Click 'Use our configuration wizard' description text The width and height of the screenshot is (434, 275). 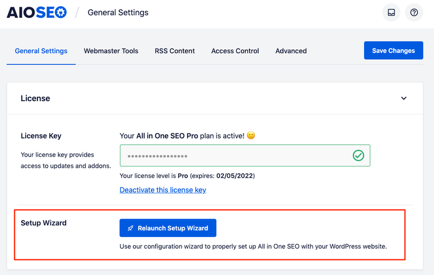click(x=253, y=246)
